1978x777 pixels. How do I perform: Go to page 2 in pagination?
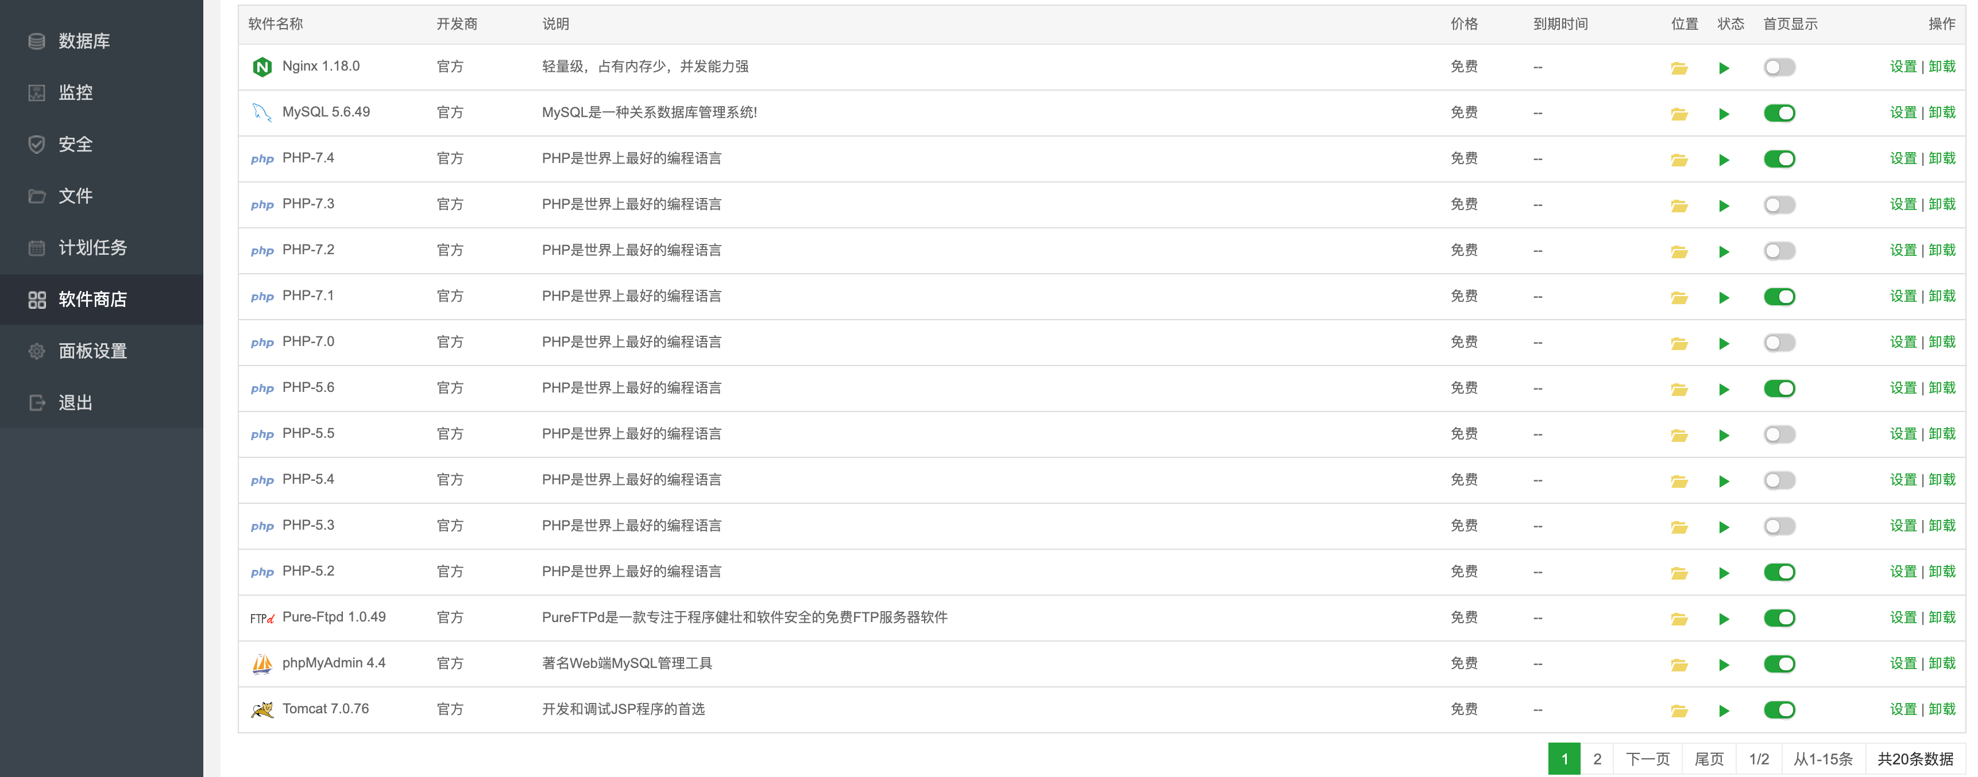[1597, 759]
